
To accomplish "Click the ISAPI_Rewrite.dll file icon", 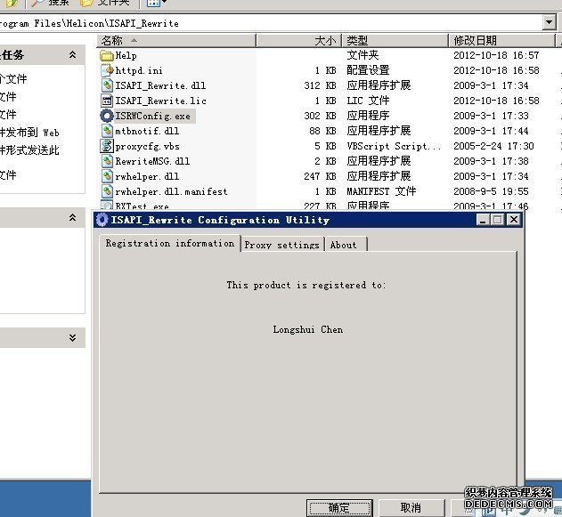I will (x=107, y=85).
